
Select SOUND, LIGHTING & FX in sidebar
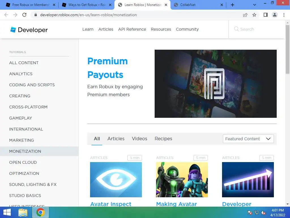pos(33,185)
